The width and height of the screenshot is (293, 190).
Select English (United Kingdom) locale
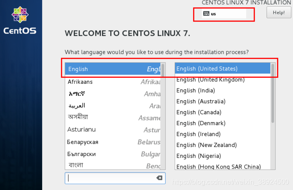tap(222, 80)
